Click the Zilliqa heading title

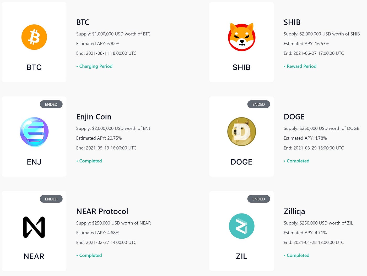(294, 211)
